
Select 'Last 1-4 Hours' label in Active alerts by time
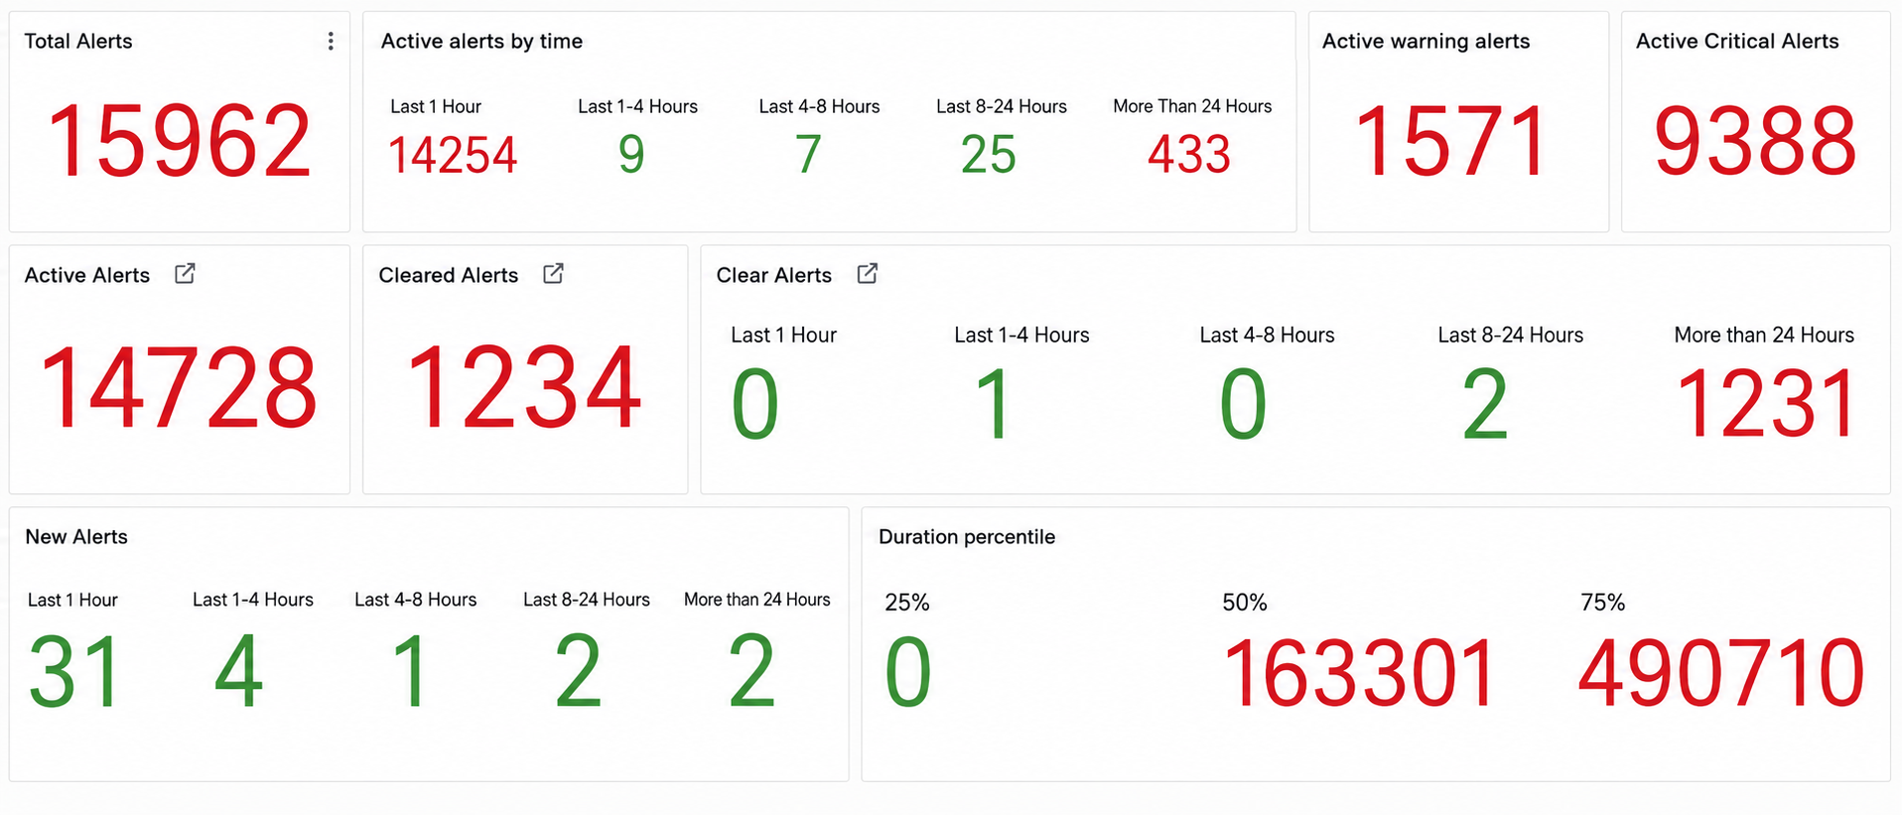click(638, 106)
